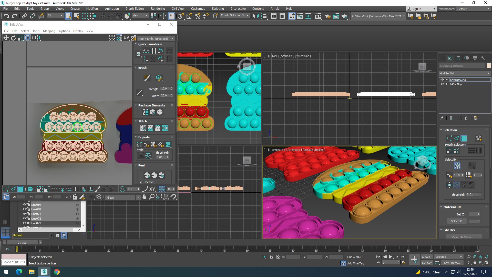Toggle visibility of Unwrap UVW modifier
The width and height of the screenshot is (492, 277).
[x=442, y=80]
